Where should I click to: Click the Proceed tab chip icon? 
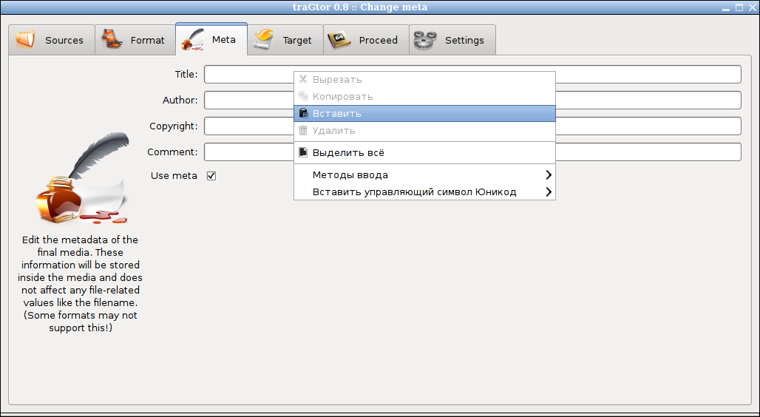point(339,40)
